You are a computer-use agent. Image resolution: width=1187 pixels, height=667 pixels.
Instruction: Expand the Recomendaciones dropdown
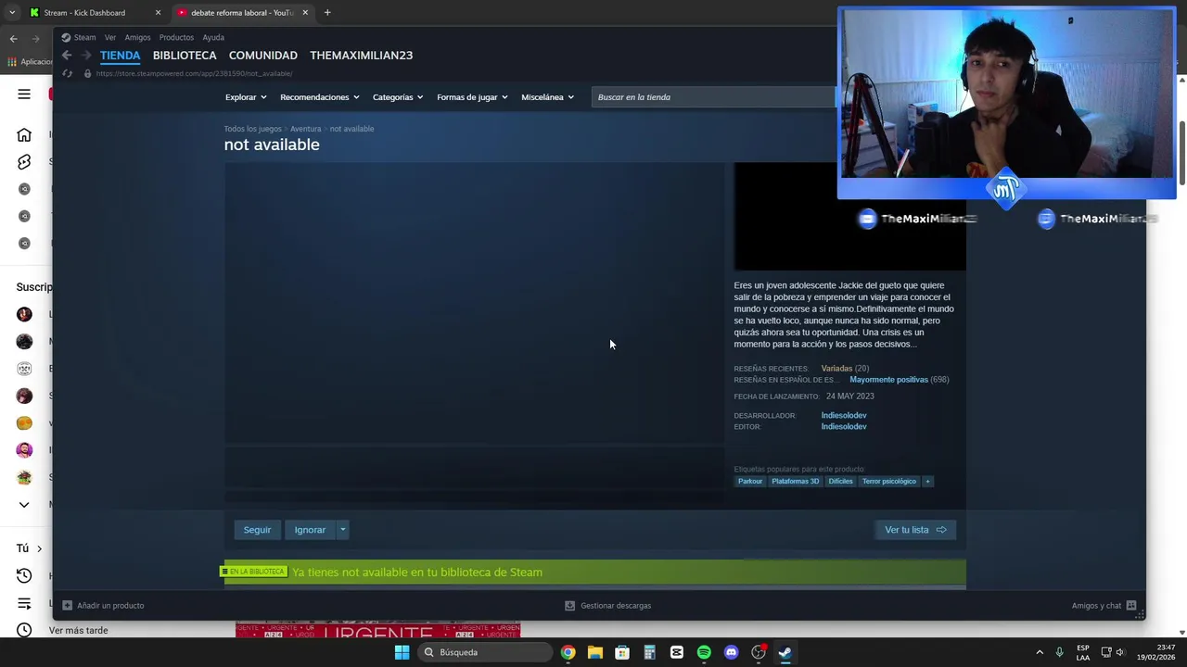coord(319,97)
